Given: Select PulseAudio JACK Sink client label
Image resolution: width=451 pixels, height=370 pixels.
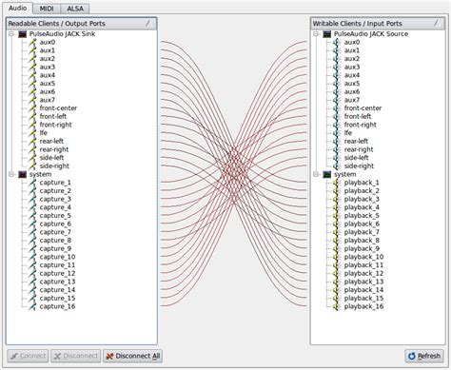Looking at the screenshot, I should [x=62, y=34].
